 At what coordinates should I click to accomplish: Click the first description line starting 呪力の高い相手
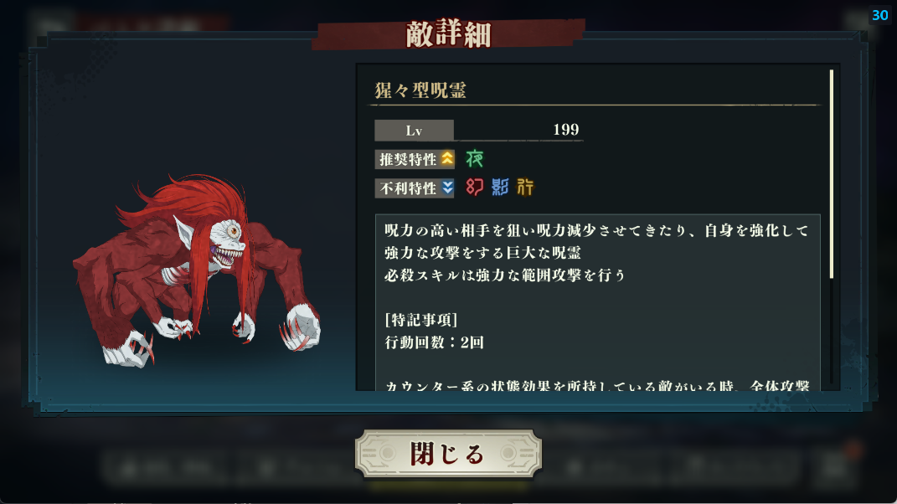point(596,230)
